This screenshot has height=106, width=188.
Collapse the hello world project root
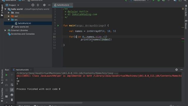[x=5, y=9]
